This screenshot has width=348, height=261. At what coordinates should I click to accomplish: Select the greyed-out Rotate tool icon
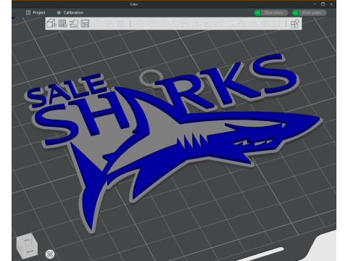(150, 24)
